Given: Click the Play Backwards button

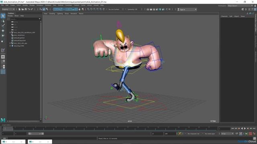Looking at the screenshot, I should [x=242, y=128].
